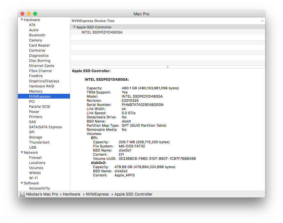The image size is (283, 223).
Task: Close the Mac Pro window
Action: pyautogui.click(x=22, y=14)
